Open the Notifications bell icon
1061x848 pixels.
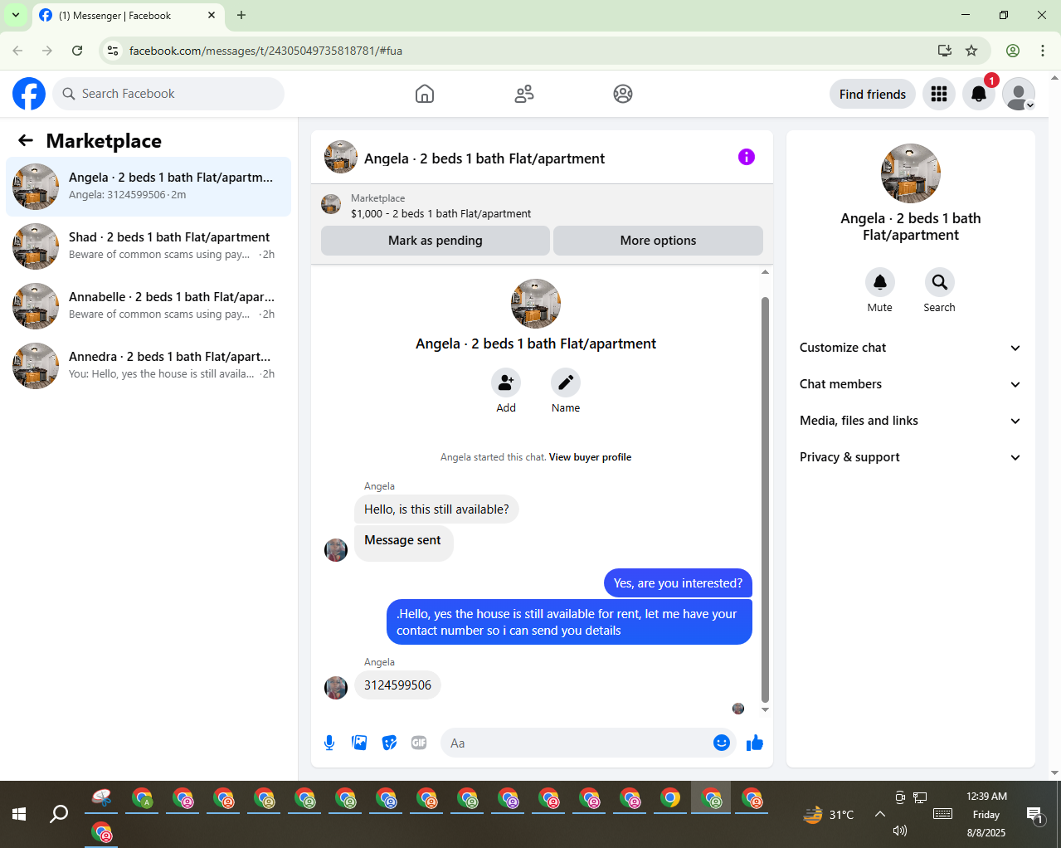tap(979, 94)
